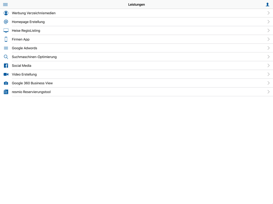Choose the Social Media entry
273x204 pixels.
[x=136, y=66]
